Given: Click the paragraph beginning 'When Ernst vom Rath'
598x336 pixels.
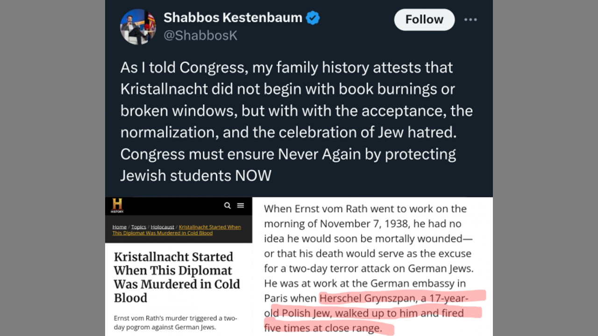Looking at the screenshot, I should click(x=365, y=209).
